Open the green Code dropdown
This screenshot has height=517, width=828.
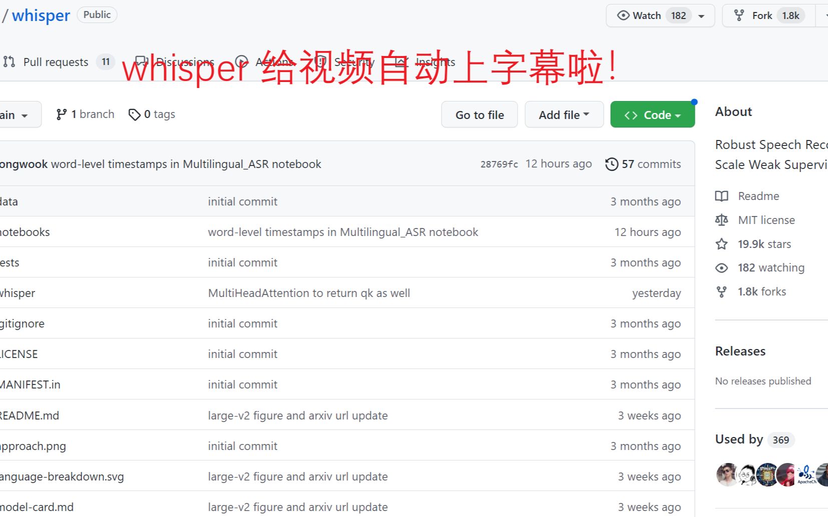(x=652, y=115)
